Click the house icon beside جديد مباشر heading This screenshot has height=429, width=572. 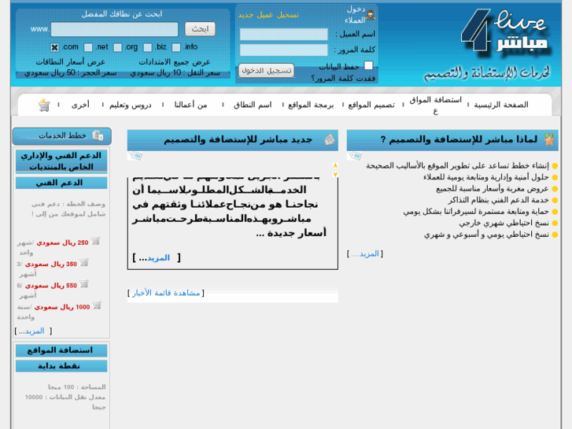coord(330,139)
